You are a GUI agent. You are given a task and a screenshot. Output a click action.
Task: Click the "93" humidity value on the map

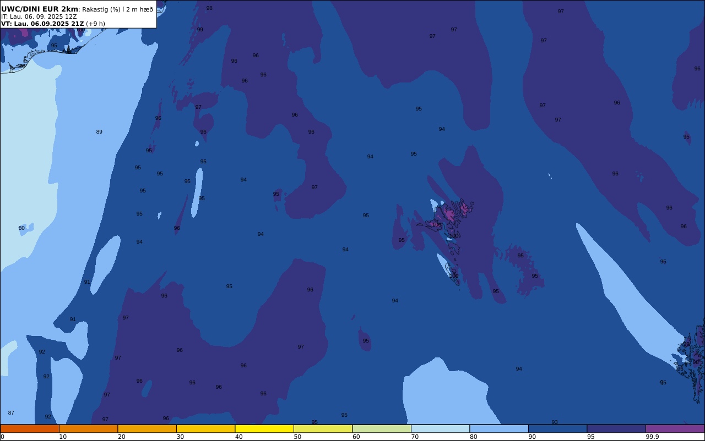[555, 422]
